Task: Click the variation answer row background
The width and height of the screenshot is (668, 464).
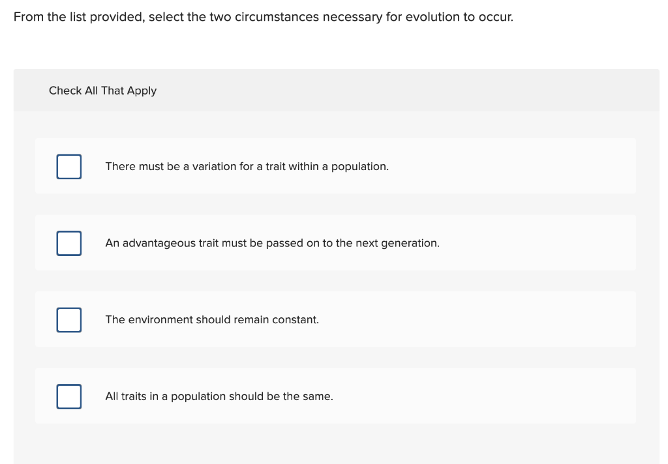Action: pos(457,166)
